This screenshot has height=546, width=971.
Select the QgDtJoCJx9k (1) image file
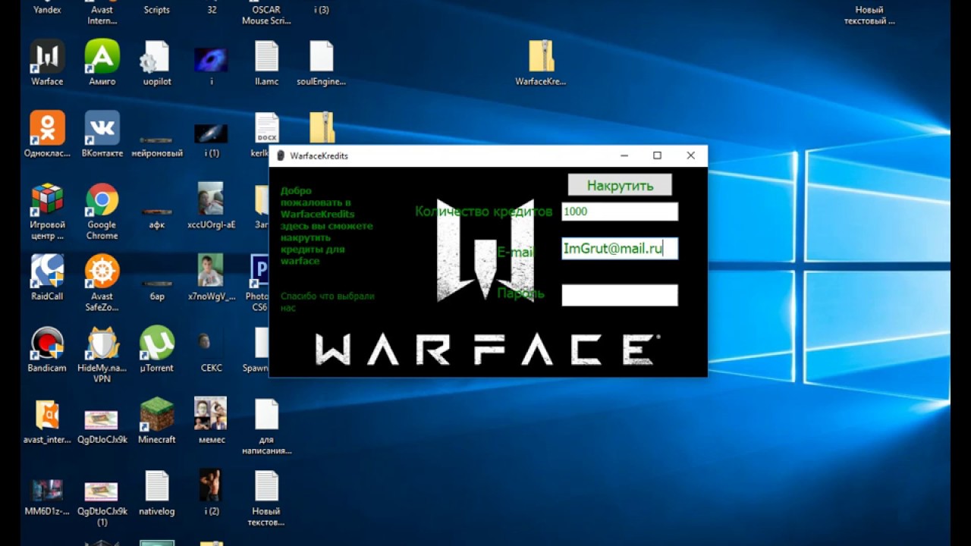pos(102,504)
